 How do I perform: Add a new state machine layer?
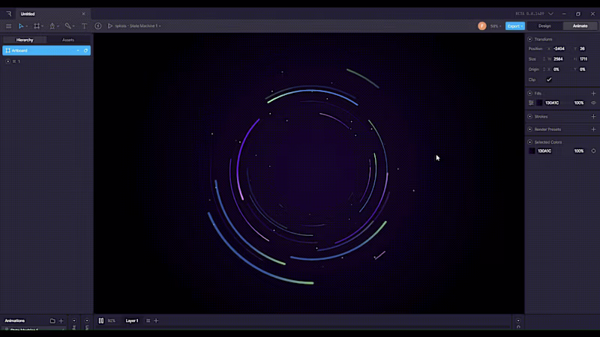pyautogui.click(x=156, y=321)
